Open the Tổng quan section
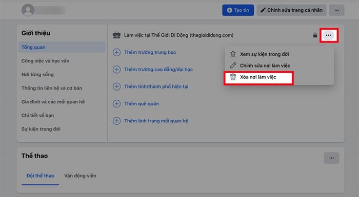 [62, 47]
